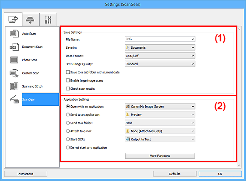246x181 pixels.
Task: Click the Canon My Image Garden app icon
Action: pos(128,106)
